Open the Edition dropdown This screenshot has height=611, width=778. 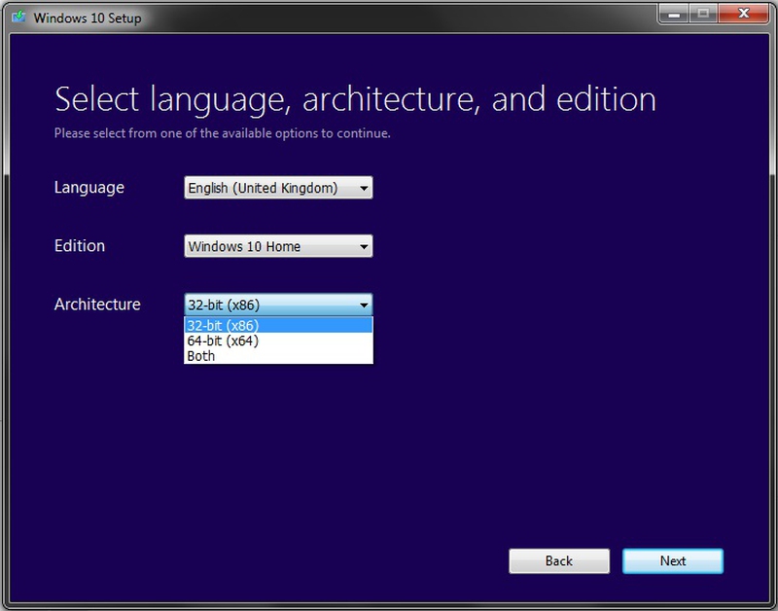[278, 246]
